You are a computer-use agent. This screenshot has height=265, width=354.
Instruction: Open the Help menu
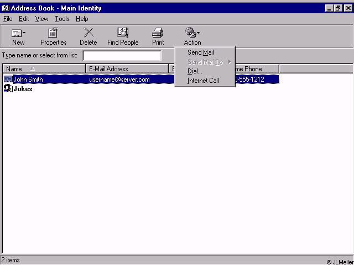pos(82,19)
